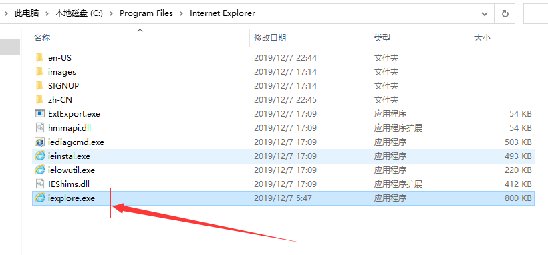
Task: Click the 503 KB size cell
Action: pos(518,142)
